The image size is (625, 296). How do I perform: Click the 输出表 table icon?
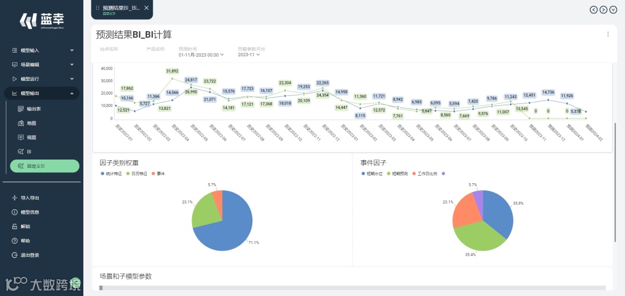pos(21,109)
